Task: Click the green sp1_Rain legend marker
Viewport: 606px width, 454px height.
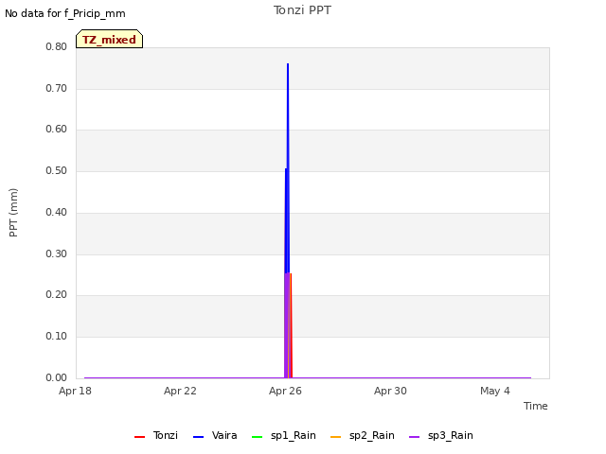Action: point(257,437)
